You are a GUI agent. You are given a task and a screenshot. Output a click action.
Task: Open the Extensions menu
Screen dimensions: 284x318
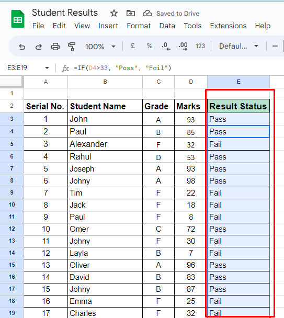[x=228, y=26]
